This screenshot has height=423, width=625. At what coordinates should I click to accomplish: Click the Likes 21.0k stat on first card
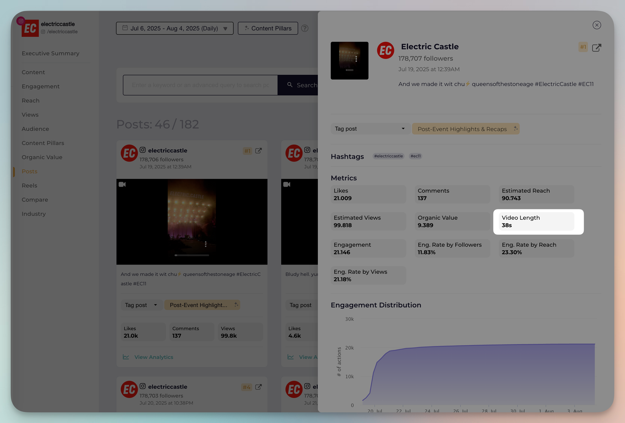click(143, 332)
